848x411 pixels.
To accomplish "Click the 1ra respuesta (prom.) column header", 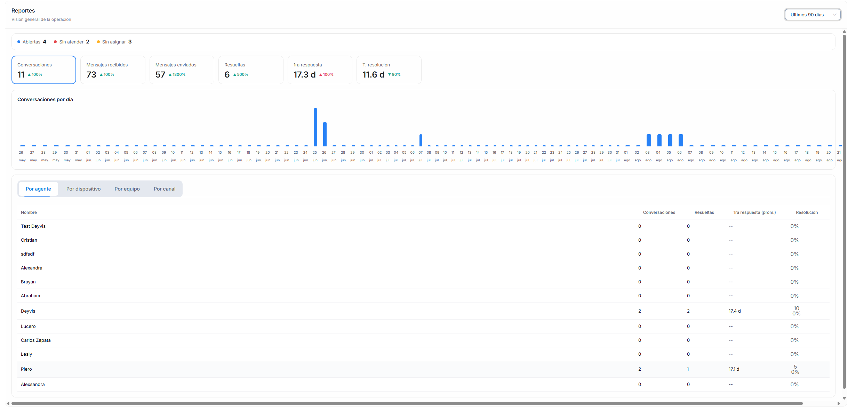I will click(x=754, y=212).
